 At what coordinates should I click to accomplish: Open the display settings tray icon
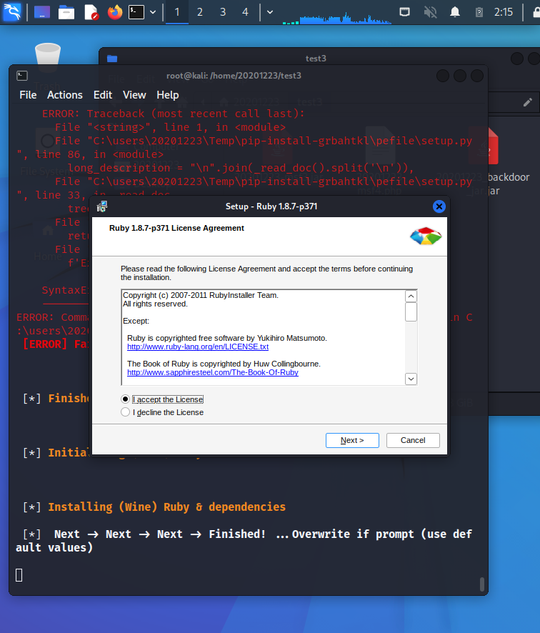pyautogui.click(x=404, y=12)
